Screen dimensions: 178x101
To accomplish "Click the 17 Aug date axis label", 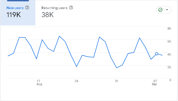I will [39, 83].
